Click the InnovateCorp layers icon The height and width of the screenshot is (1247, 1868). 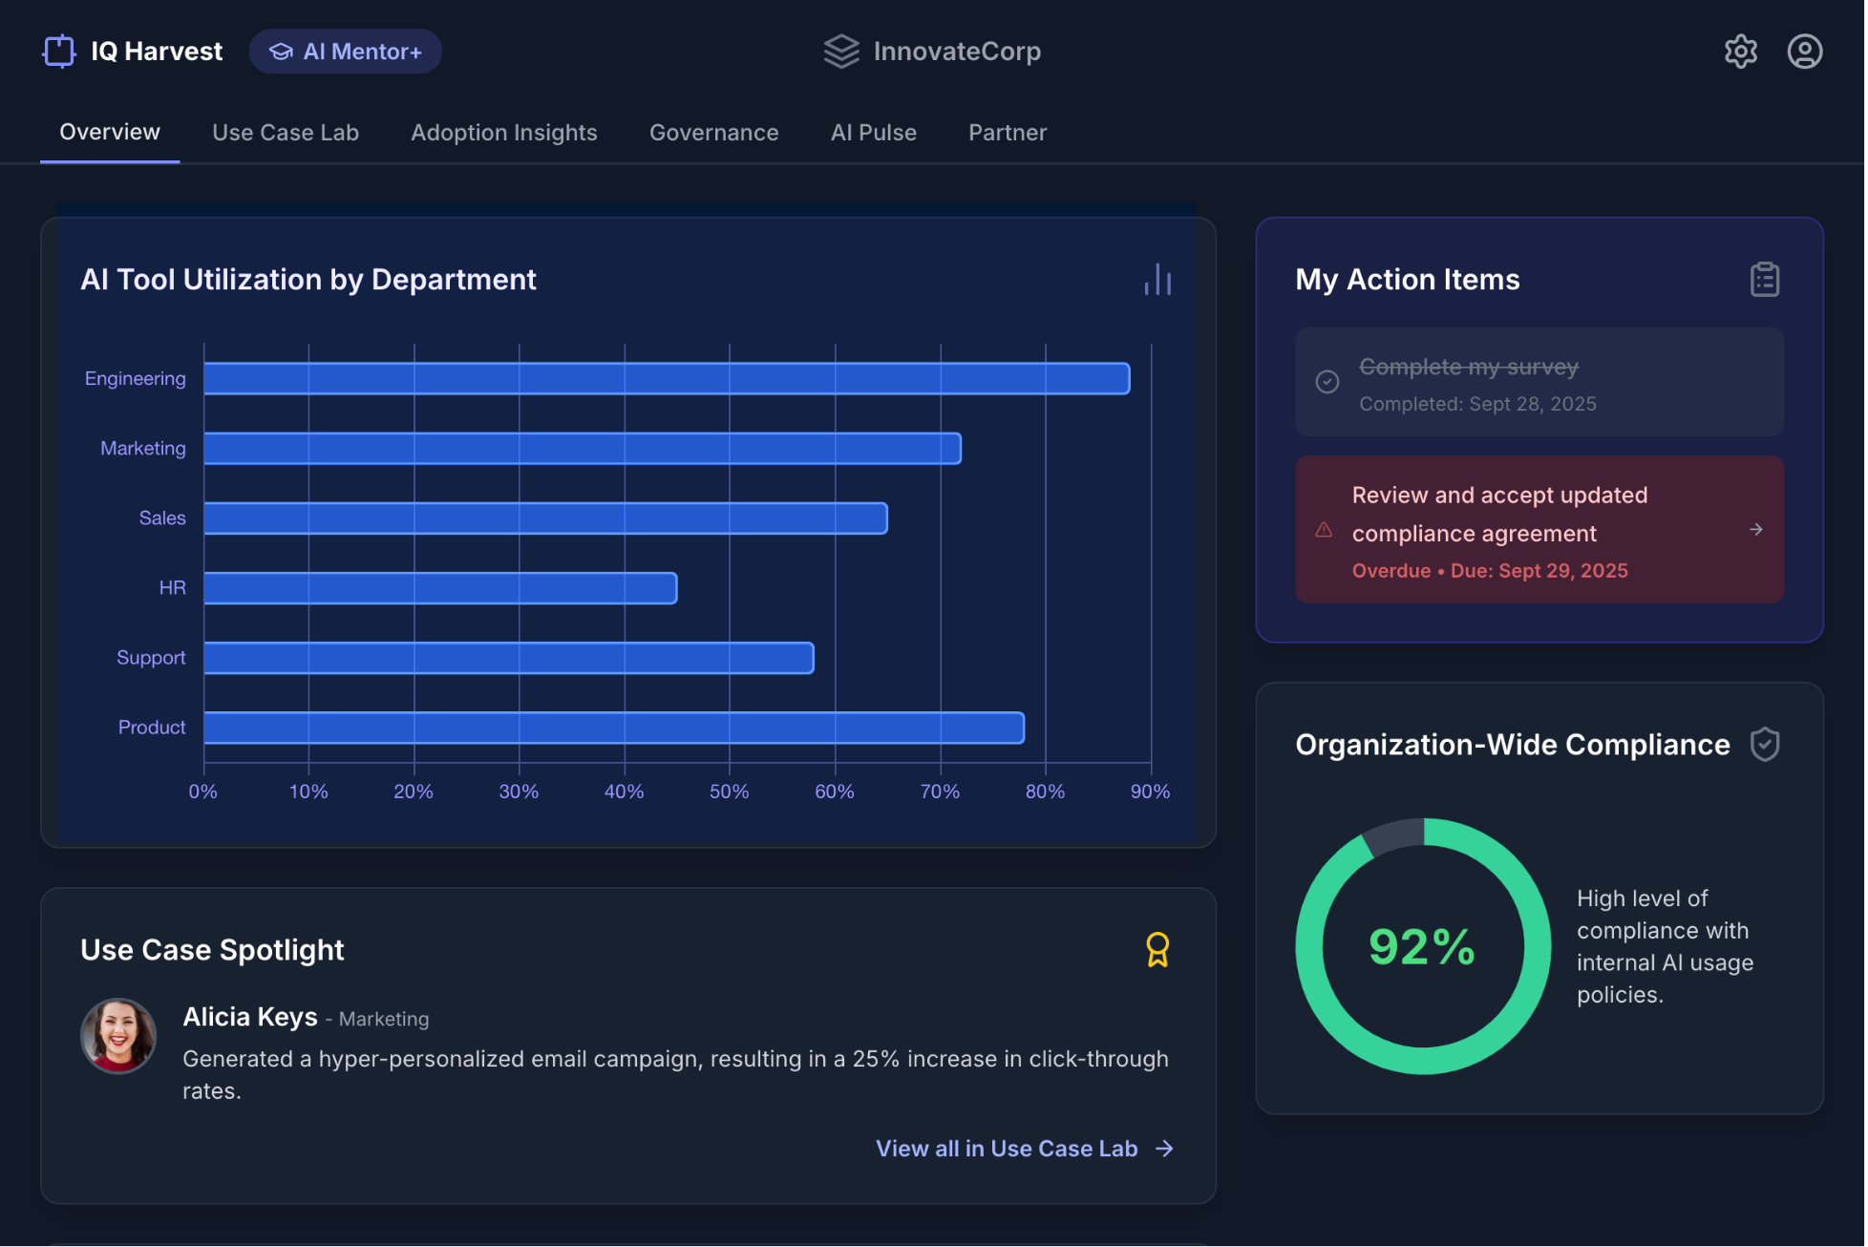[x=841, y=52]
